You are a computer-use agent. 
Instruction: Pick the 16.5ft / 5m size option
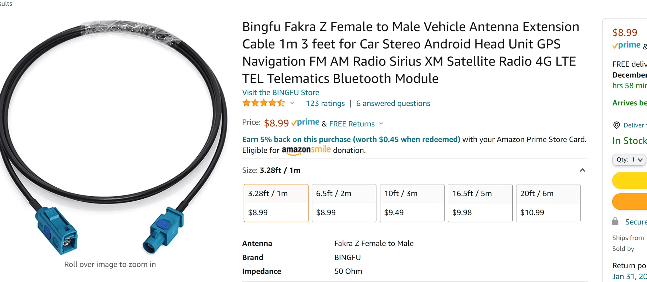pos(480,203)
